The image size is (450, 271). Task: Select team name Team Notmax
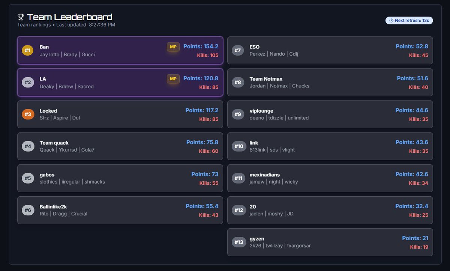tap(266, 79)
